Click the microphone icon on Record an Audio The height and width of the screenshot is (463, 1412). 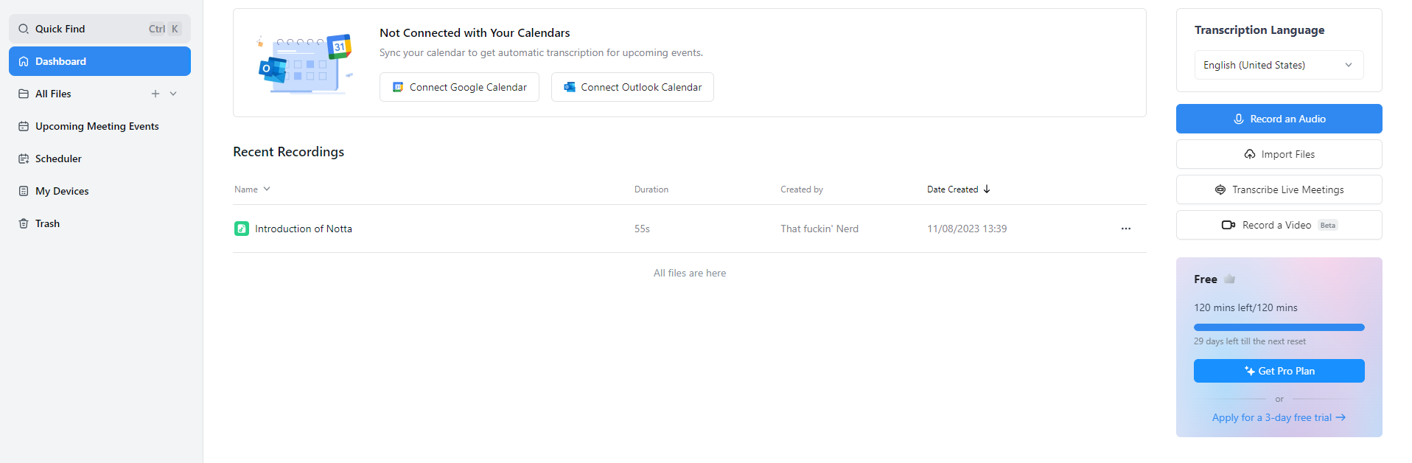tap(1239, 119)
